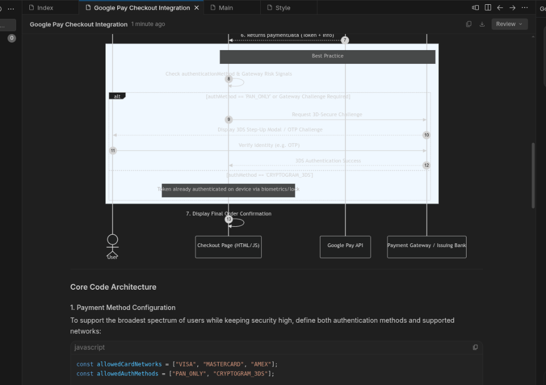The image size is (546, 385).
Task: Copy the javascript code block
Action: (475, 347)
